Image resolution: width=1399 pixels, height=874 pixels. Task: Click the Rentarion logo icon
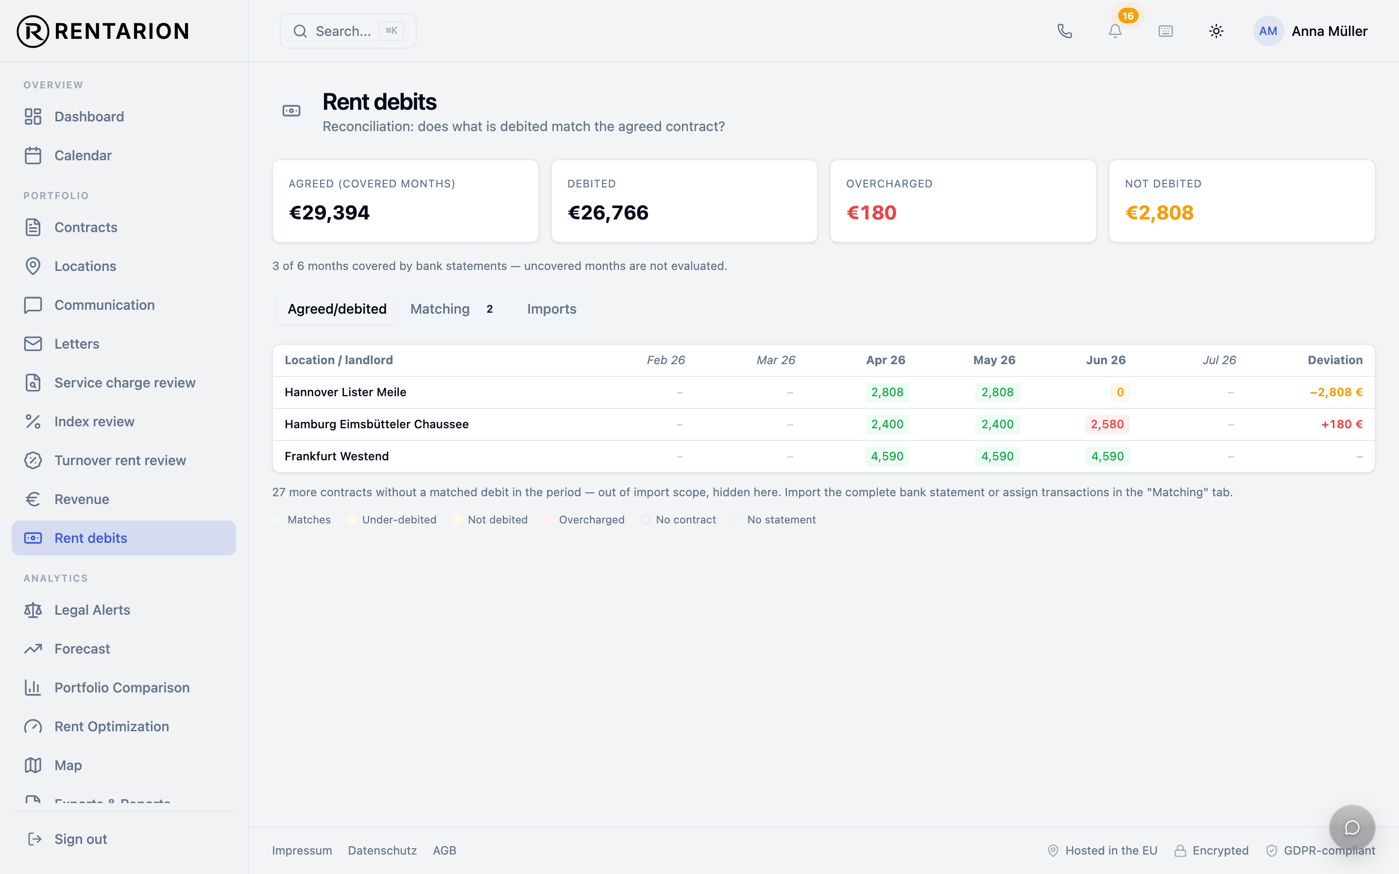(33, 31)
